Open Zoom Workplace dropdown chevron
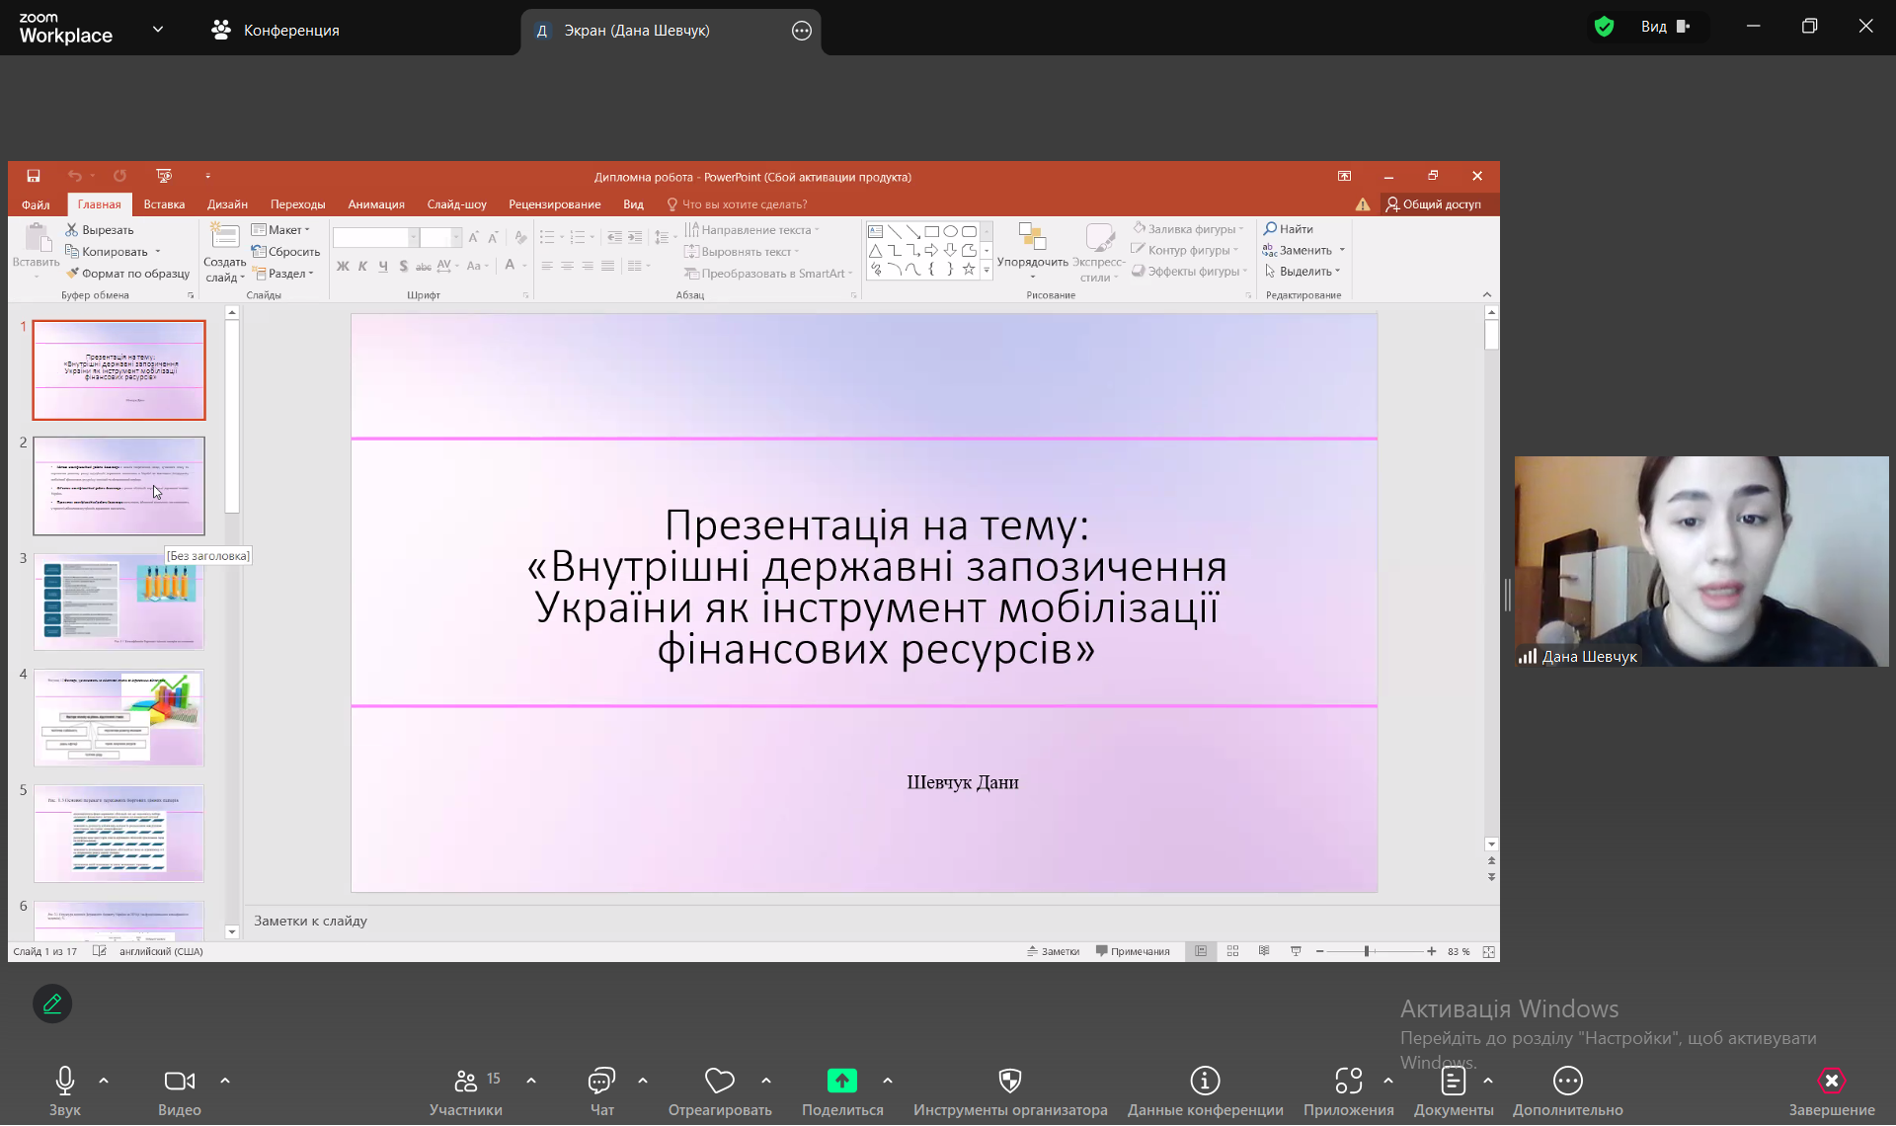Viewport: 1896px width, 1126px height. click(158, 30)
